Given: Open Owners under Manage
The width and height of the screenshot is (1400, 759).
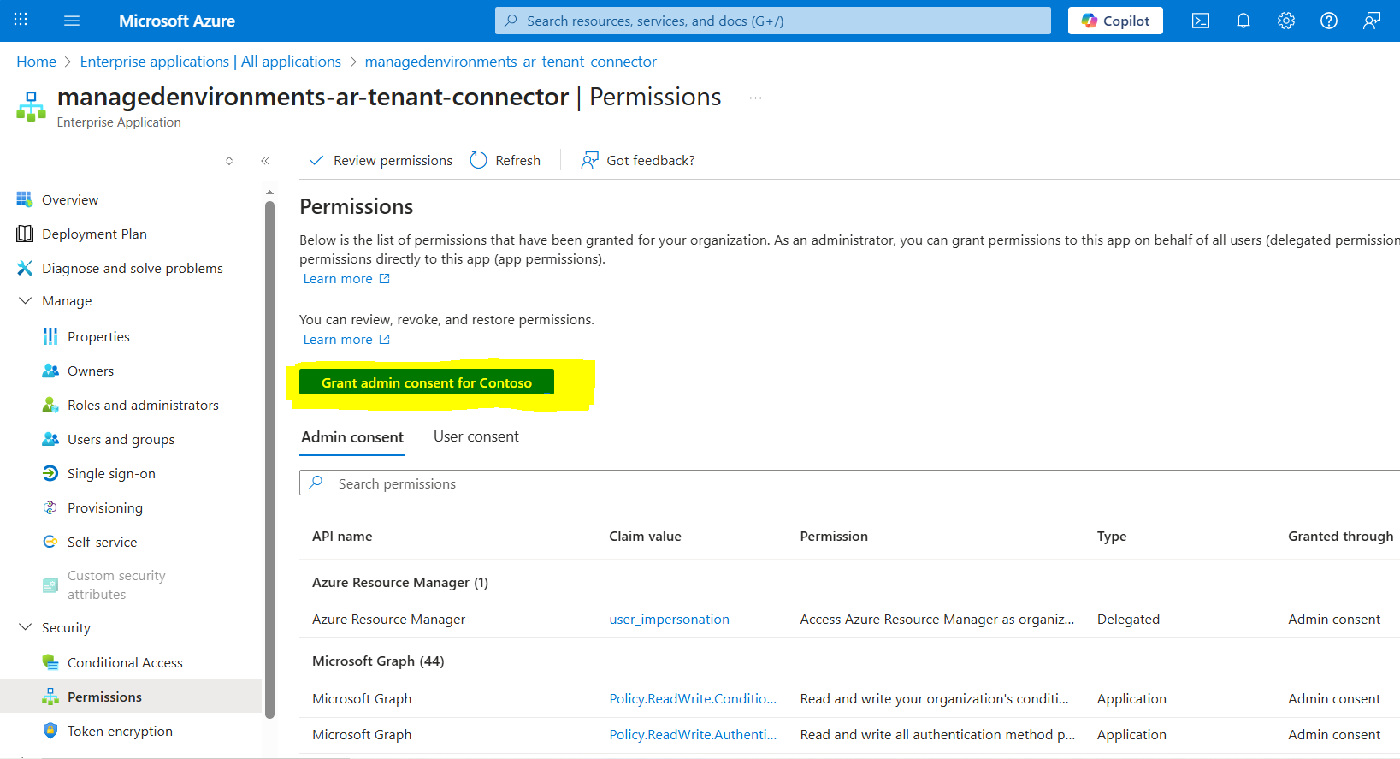Looking at the screenshot, I should pos(91,371).
